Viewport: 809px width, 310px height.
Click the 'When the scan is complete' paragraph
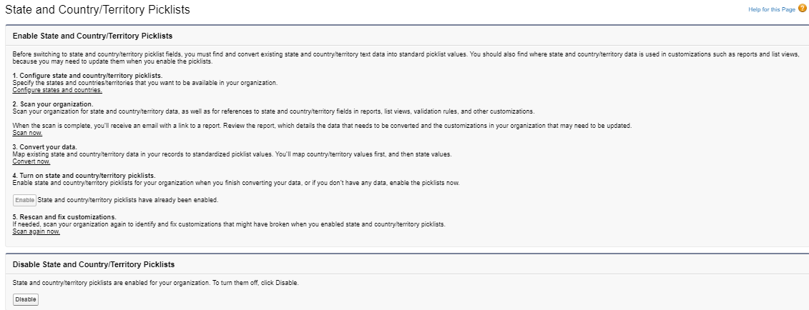click(322, 126)
